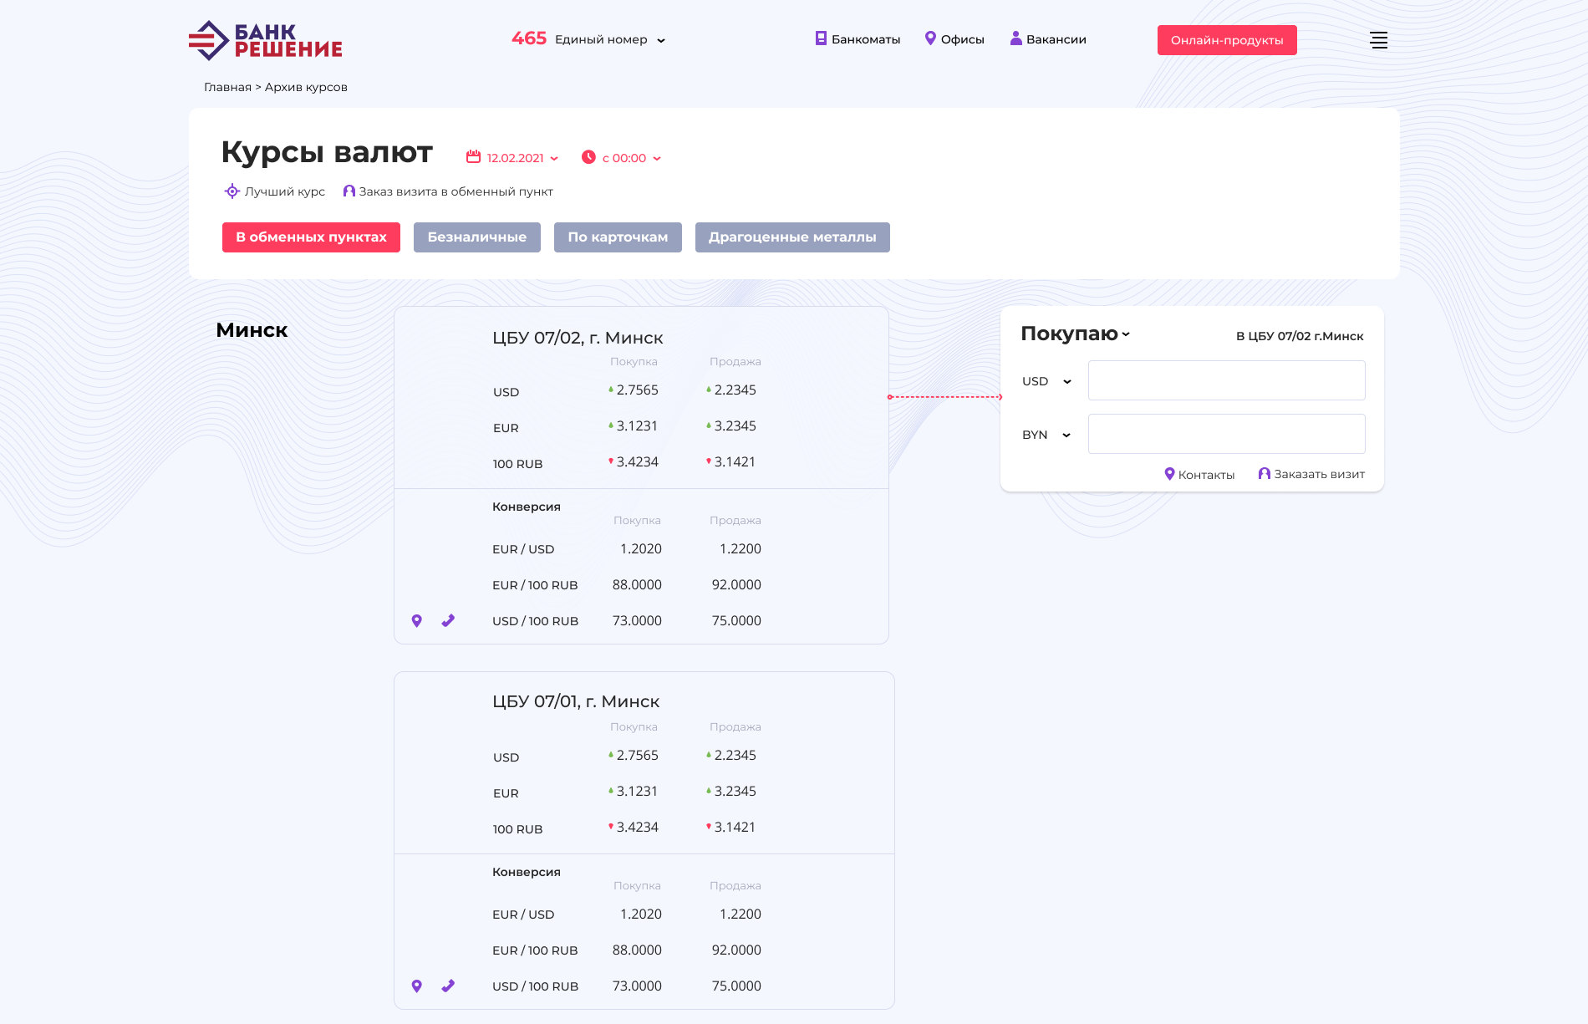Click the Заказать визит link in the calculator
This screenshot has height=1024, width=1588.
click(1311, 474)
